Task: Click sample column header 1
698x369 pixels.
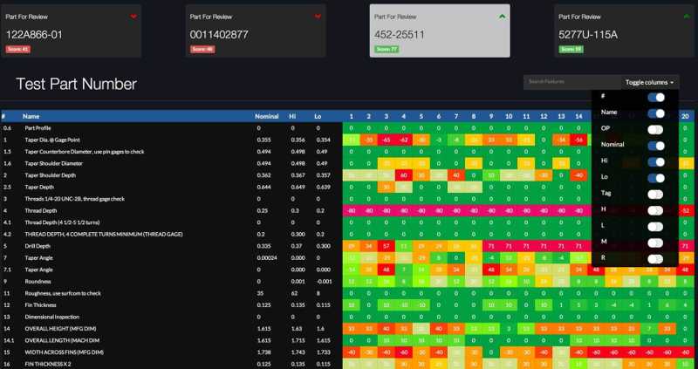Action: point(352,117)
